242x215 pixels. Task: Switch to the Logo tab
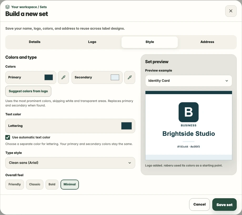(92, 42)
